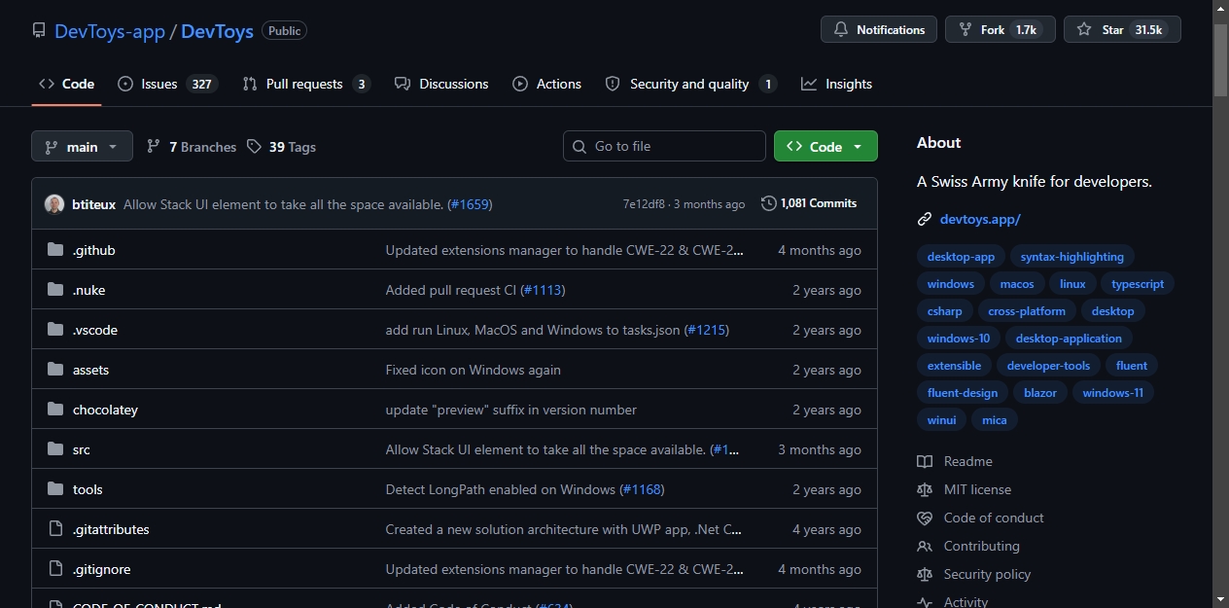Click the fork icon in the Fork button
Screen dimensions: 1229x608
966,30
